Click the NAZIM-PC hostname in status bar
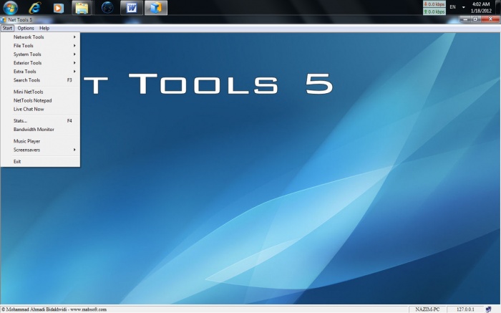The image size is (501, 313). pos(427,309)
